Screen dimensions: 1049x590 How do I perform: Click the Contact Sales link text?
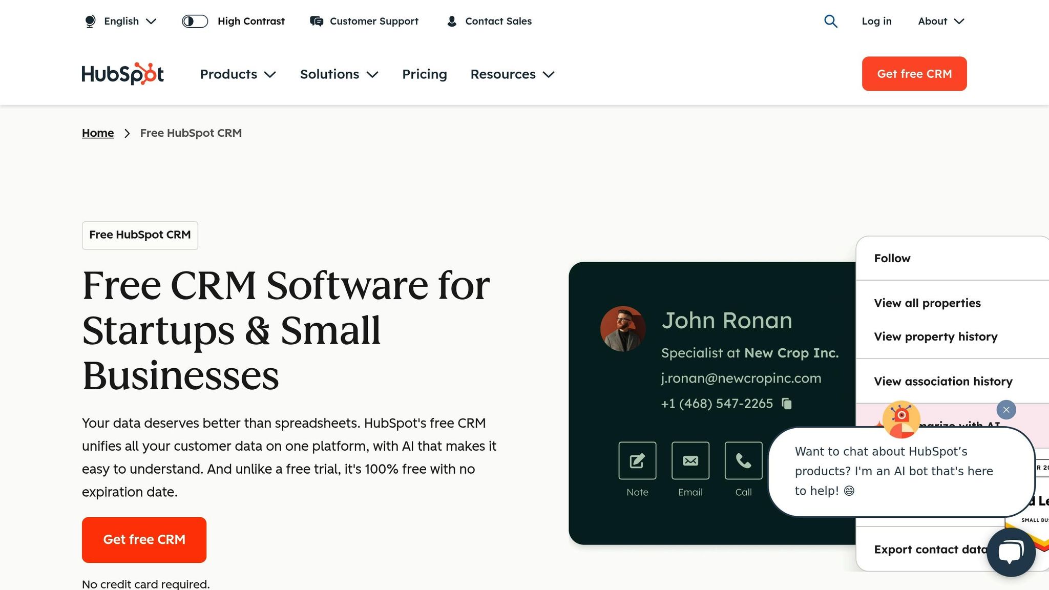(x=498, y=21)
